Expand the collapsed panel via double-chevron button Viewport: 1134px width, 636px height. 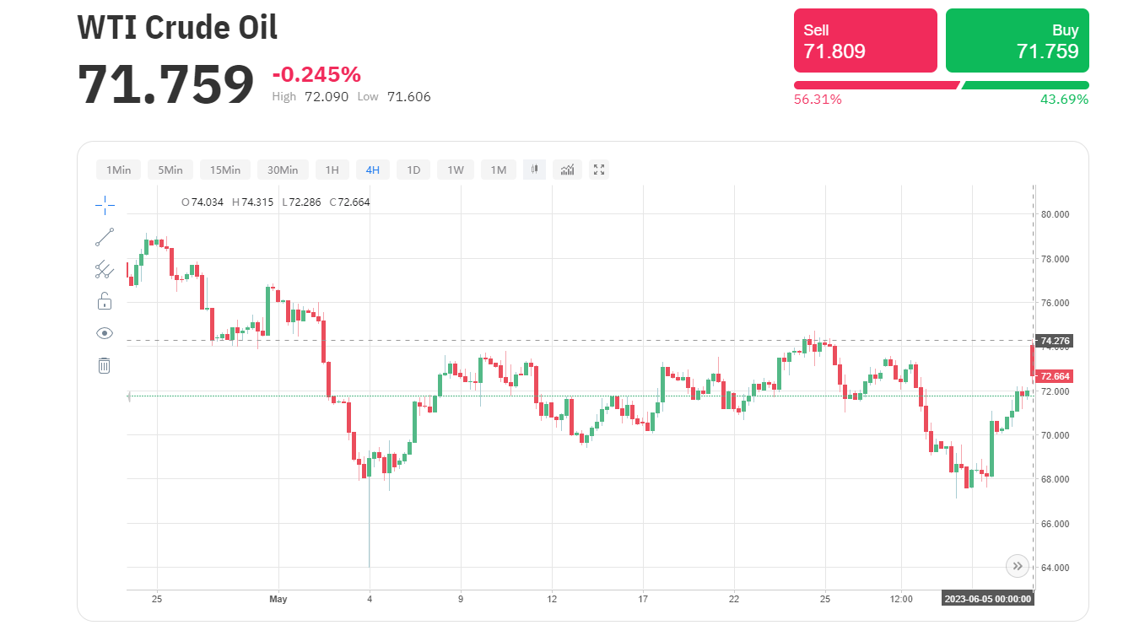tap(1018, 566)
